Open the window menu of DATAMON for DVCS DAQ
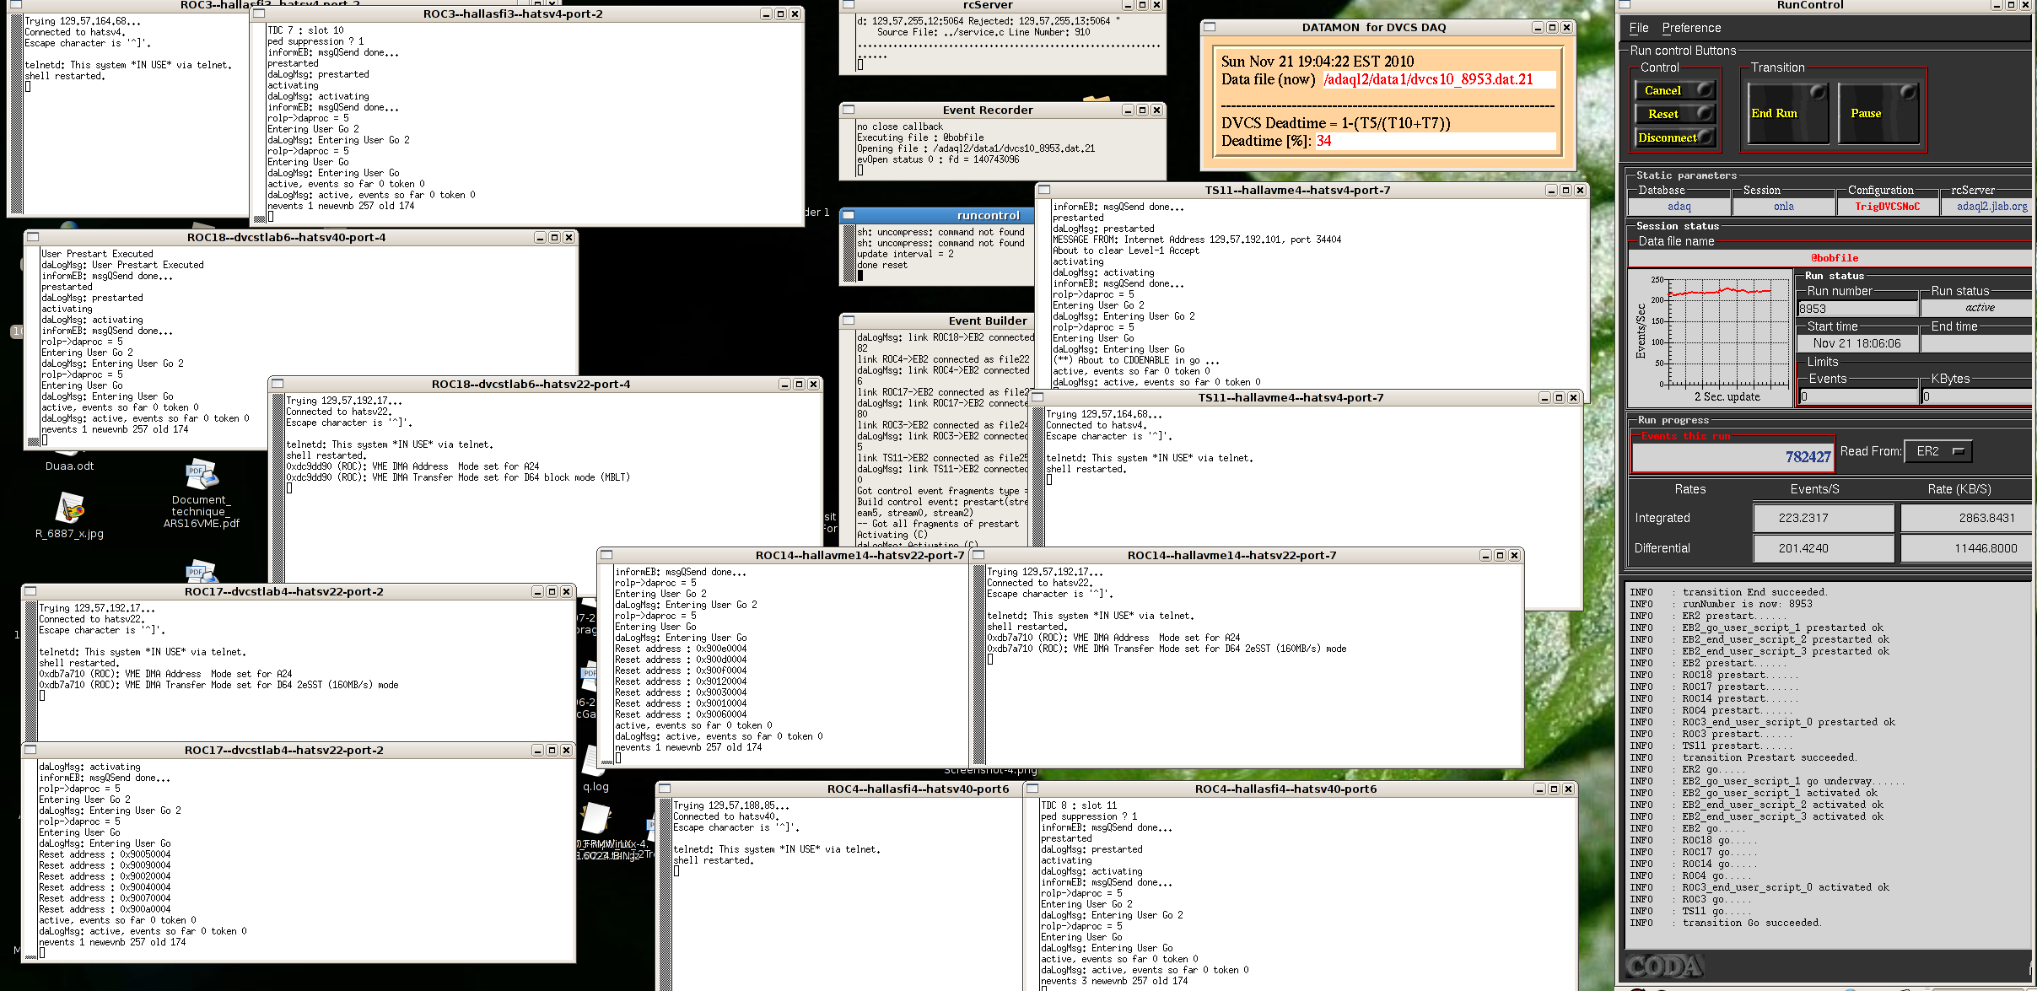 point(1210,27)
